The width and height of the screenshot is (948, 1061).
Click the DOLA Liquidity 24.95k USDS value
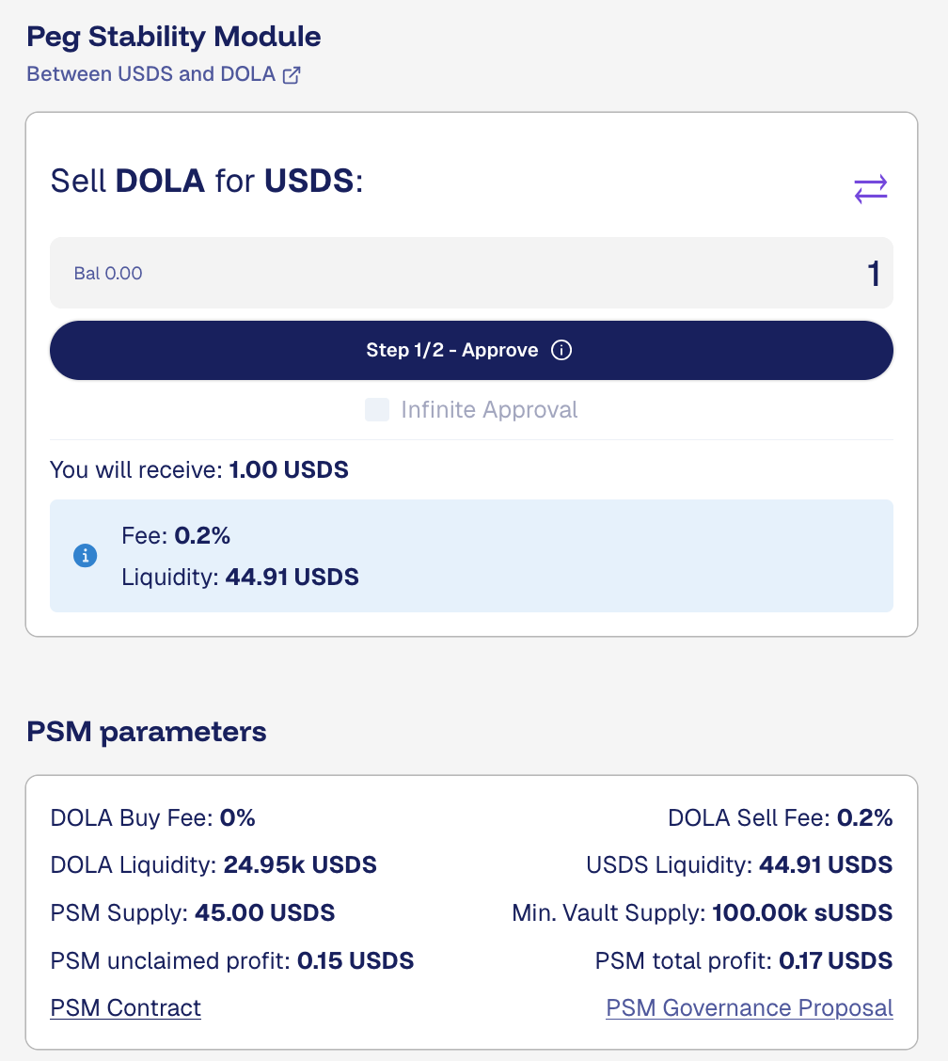click(x=299, y=865)
